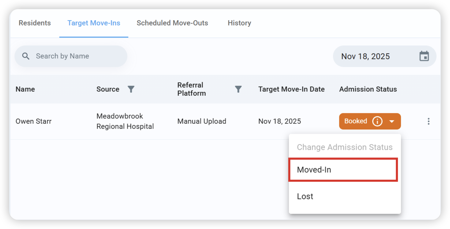Select Moved-In admission status
Image resolution: width=450 pixels, height=229 pixels.
[x=343, y=170]
